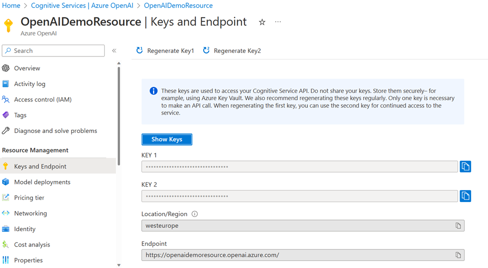This screenshot has height=268, width=488.
Task: Click the wrench diagnose icon
Action: 6,130
